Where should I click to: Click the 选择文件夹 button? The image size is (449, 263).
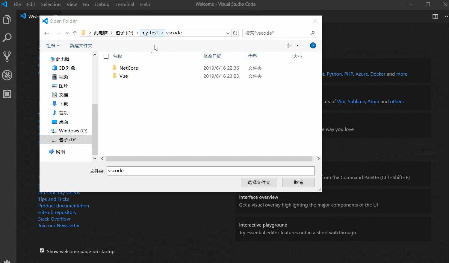pyautogui.click(x=259, y=182)
